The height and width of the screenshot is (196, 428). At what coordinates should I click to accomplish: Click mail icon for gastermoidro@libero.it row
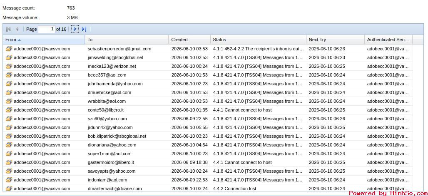[9, 162]
